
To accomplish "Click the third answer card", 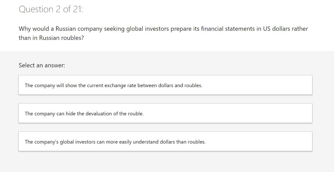I will [x=165, y=142].
